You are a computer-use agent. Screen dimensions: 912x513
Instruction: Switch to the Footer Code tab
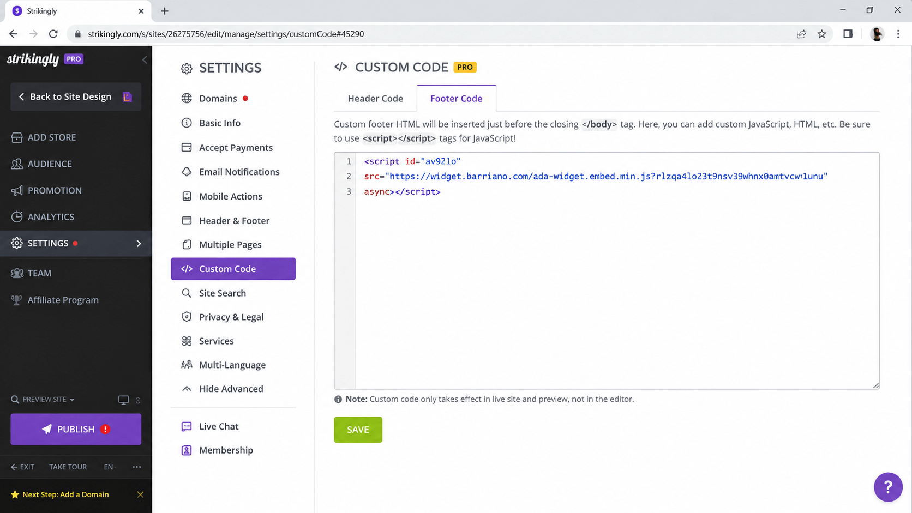point(457,99)
